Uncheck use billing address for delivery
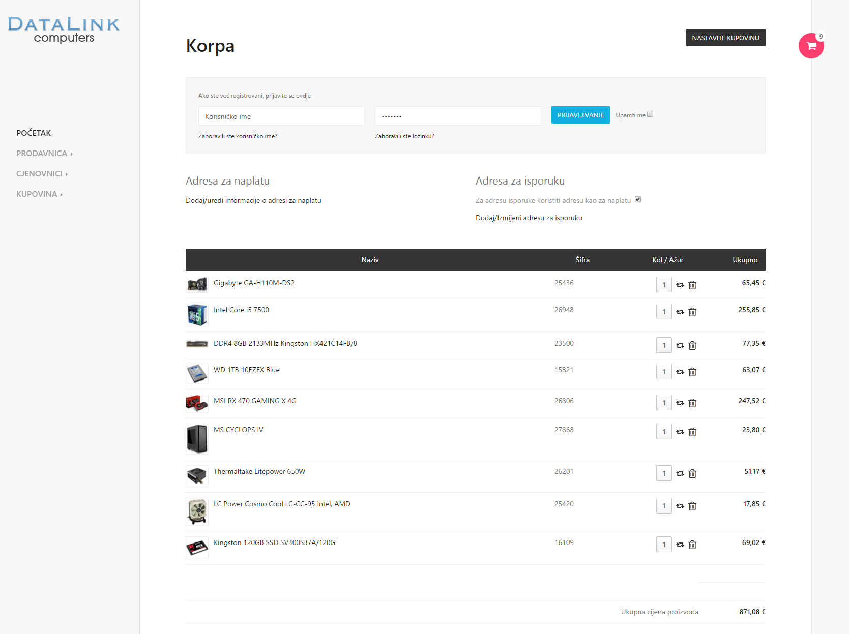Screen dimensions: 849x634 [638, 199]
